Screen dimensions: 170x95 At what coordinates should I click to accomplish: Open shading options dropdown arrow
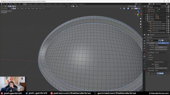click(x=141, y=8)
